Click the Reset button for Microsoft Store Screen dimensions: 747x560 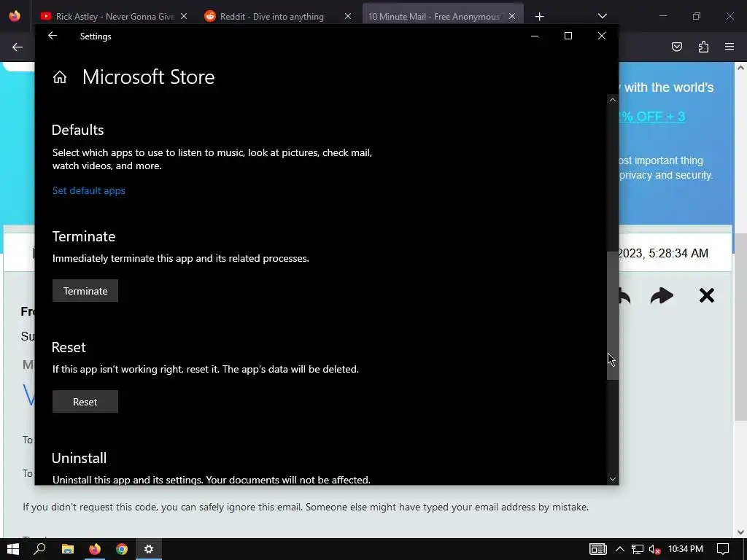pos(85,402)
